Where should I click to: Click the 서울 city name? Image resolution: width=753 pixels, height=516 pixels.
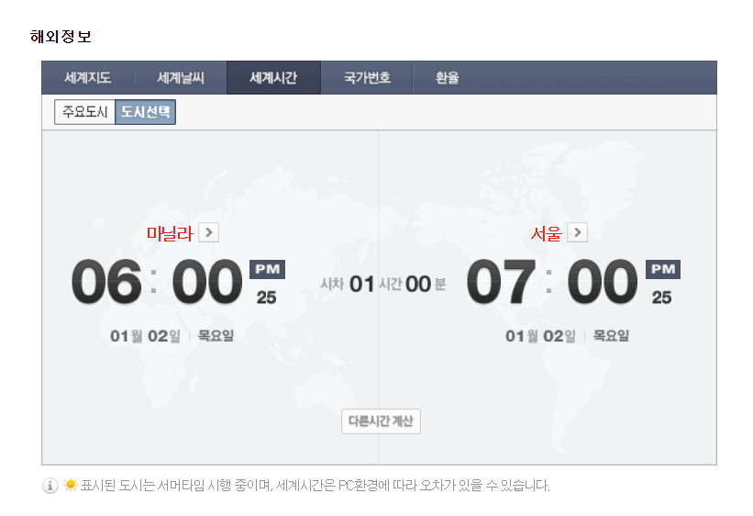point(546,234)
